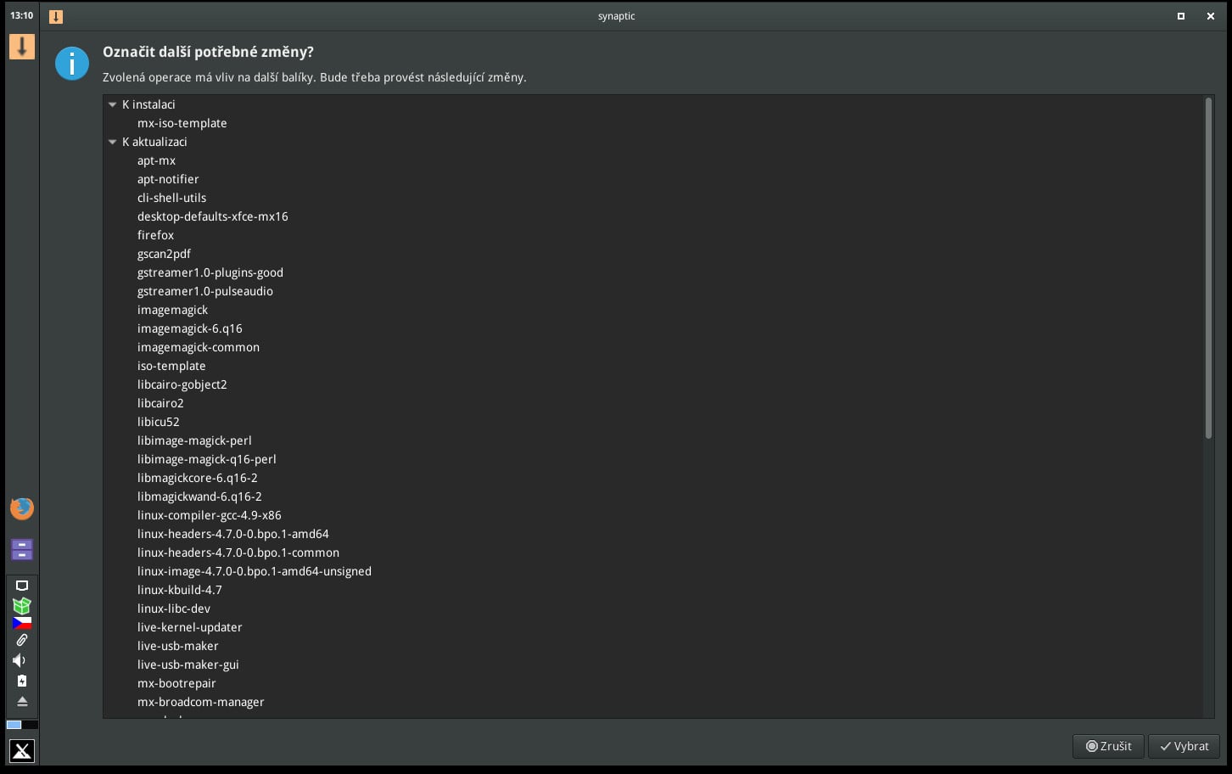Select the libicu52 entry
1232x774 pixels.
point(652,422)
